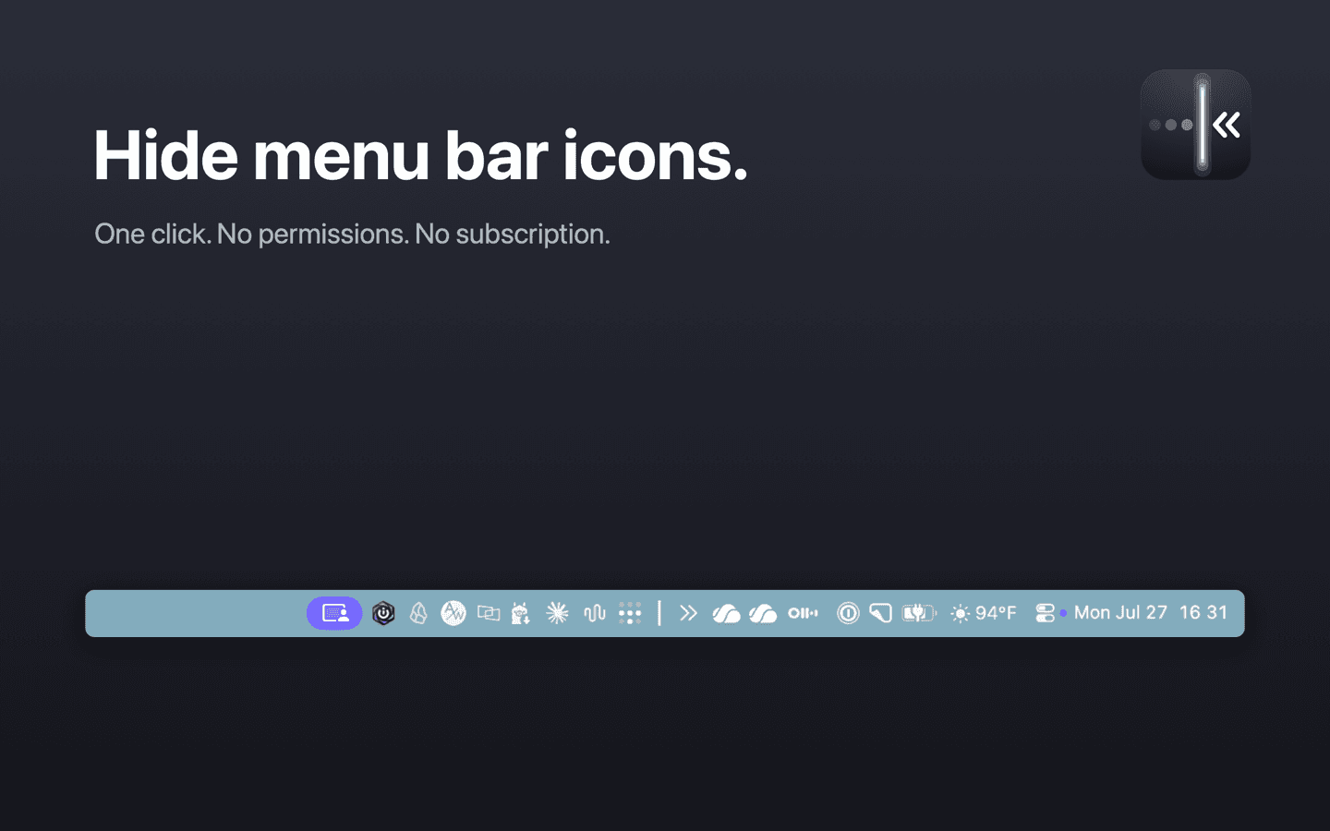Screen dimensions: 1330x831
Task: Click the vertical bar separator hide toggle
Action: [x=659, y=613]
